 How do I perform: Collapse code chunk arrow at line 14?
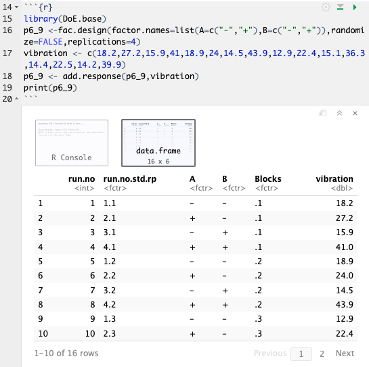click(17, 7)
